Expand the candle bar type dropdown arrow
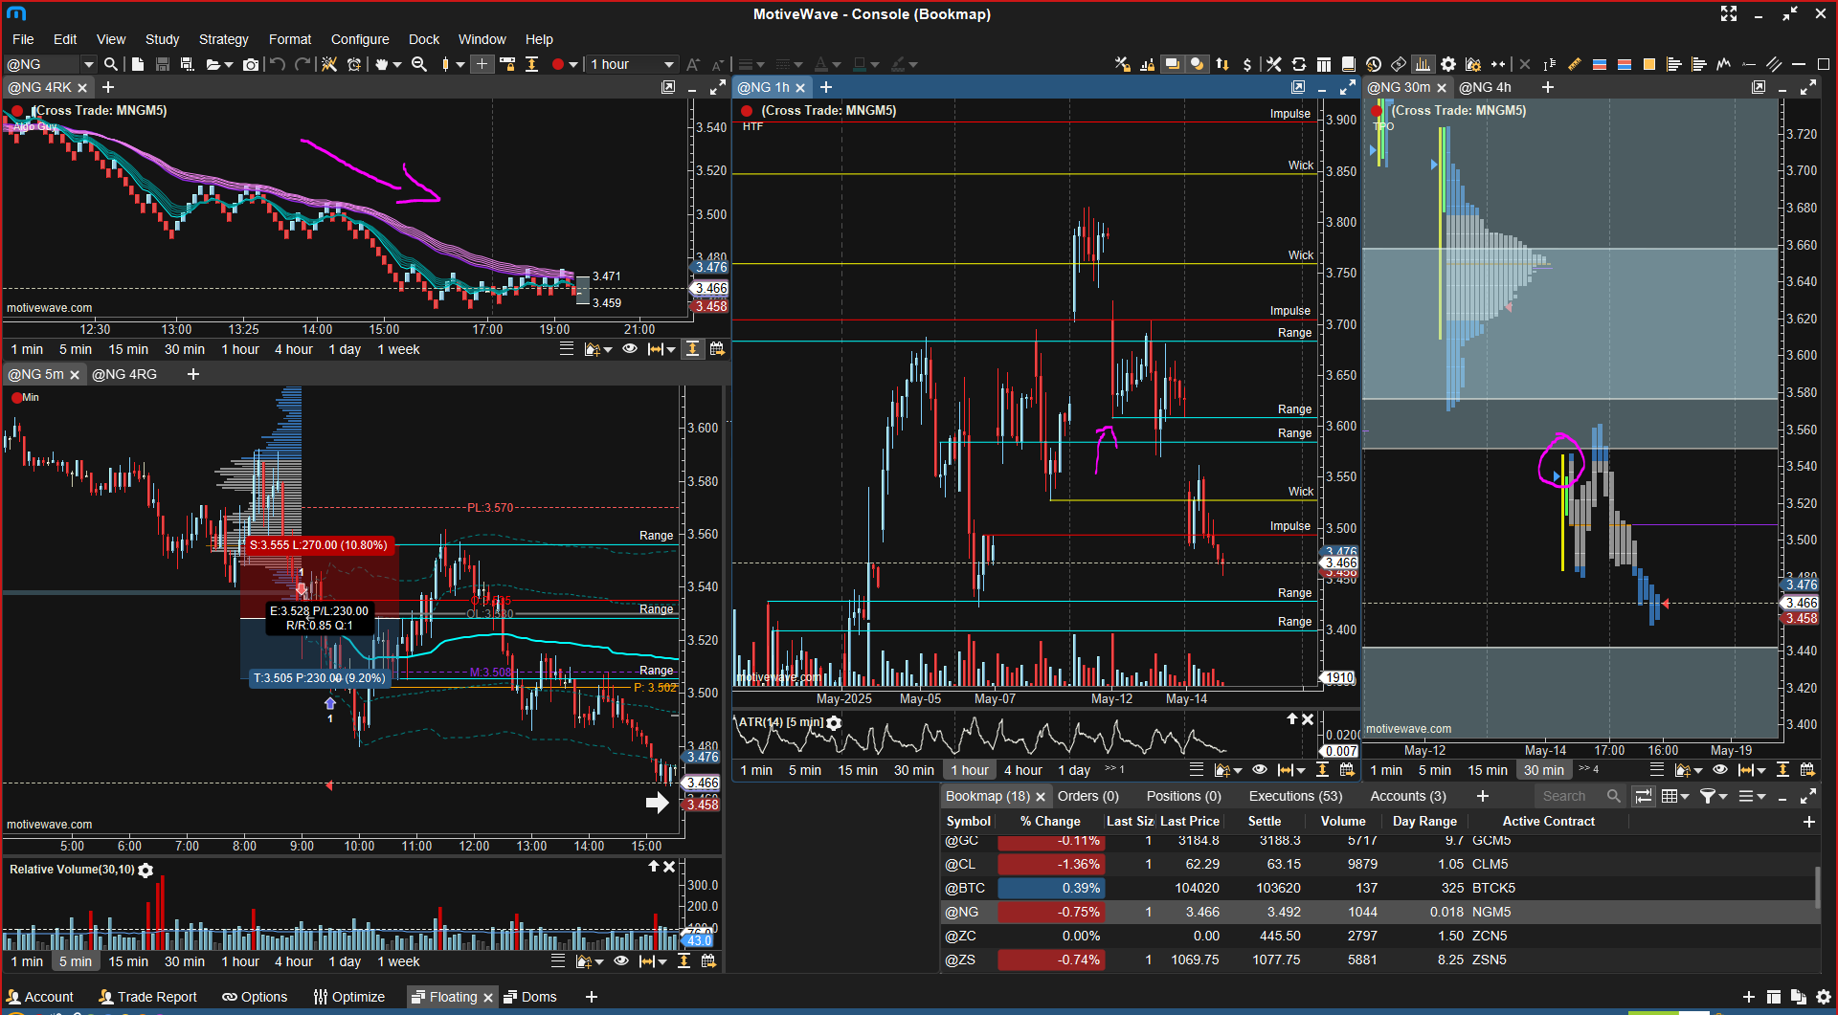Viewport: 1838px width, 1015px height. coord(460,65)
